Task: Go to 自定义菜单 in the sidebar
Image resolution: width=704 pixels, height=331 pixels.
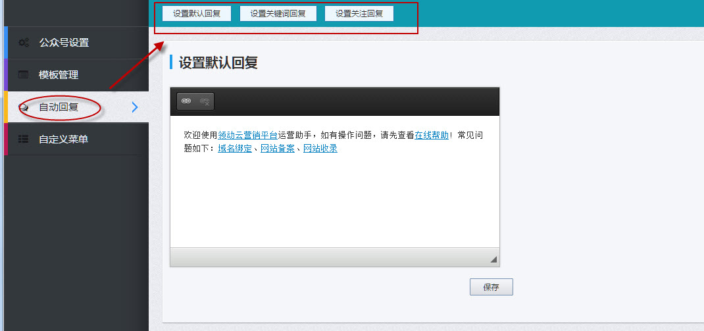Action: coord(63,140)
